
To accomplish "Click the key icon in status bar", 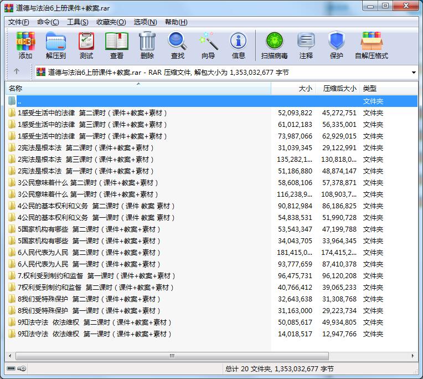I will pyautogui.click(x=22, y=368).
